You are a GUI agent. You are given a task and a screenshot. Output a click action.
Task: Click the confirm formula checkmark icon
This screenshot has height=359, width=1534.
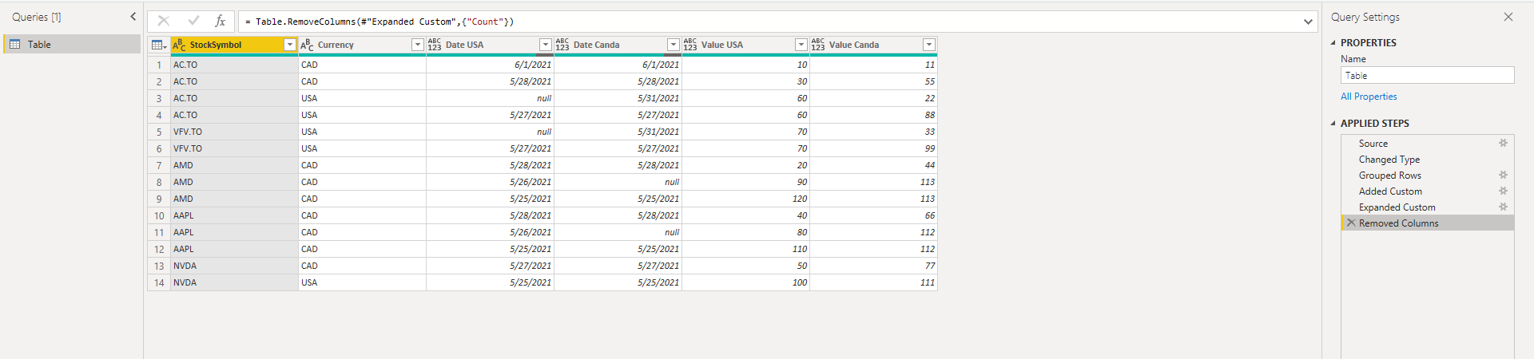click(x=193, y=22)
